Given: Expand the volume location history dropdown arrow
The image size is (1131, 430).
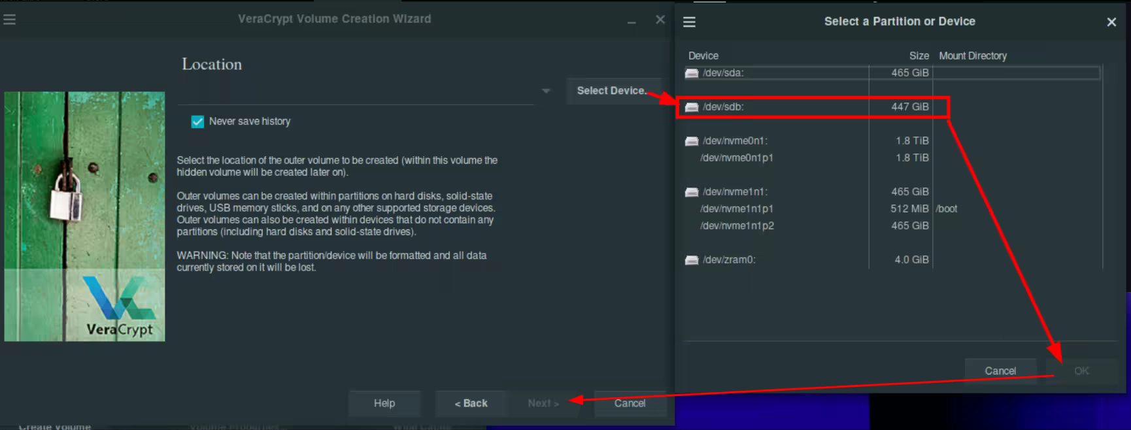Looking at the screenshot, I should (546, 91).
